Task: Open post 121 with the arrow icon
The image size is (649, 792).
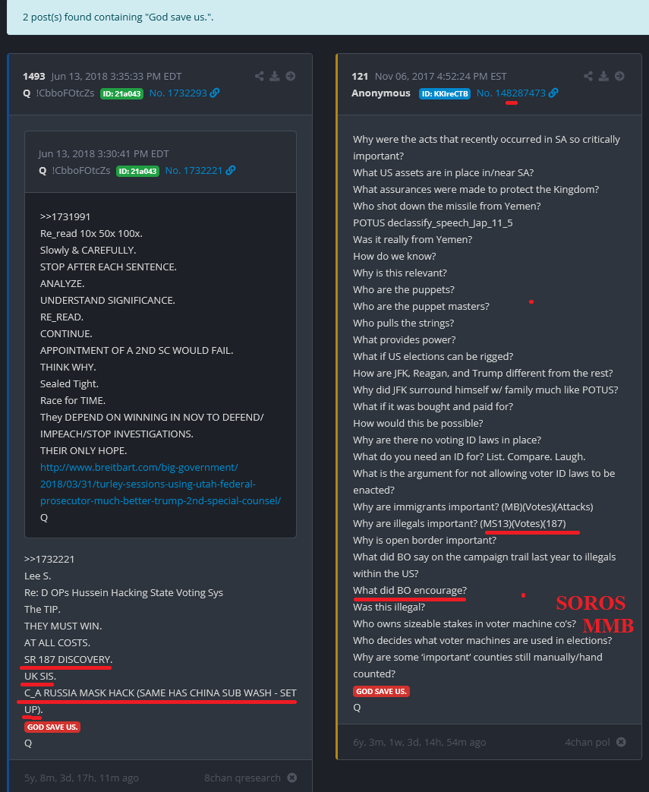Action: pyautogui.click(x=619, y=76)
